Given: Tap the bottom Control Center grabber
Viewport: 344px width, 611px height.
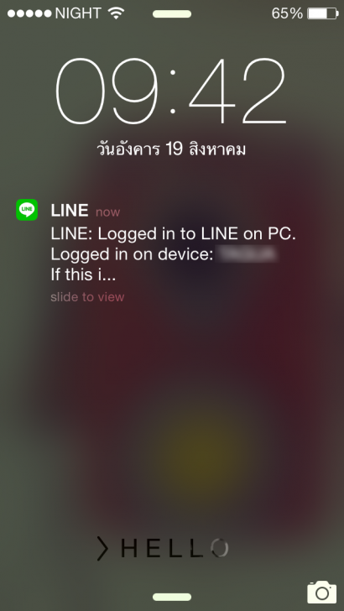Looking at the screenshot, I should pos(172,597).
